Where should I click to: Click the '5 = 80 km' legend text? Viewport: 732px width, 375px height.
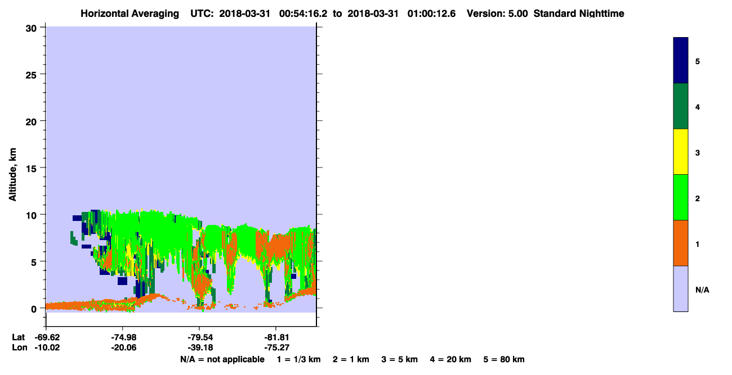[504, 359]
